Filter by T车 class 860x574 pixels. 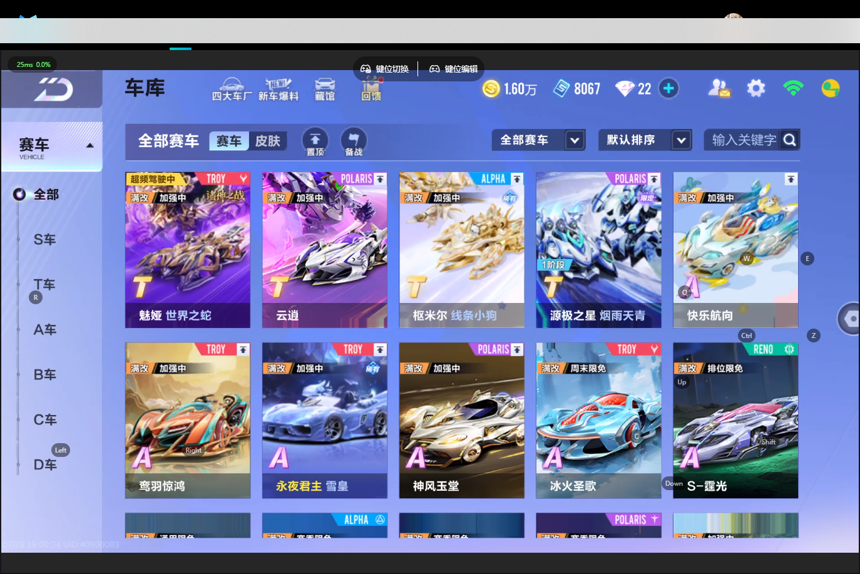click(x=44, y=284)
